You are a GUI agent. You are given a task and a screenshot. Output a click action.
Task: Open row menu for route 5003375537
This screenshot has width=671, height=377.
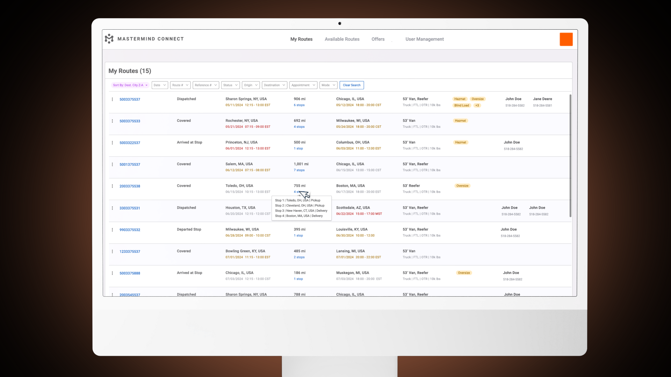click(x=112, y=99)
